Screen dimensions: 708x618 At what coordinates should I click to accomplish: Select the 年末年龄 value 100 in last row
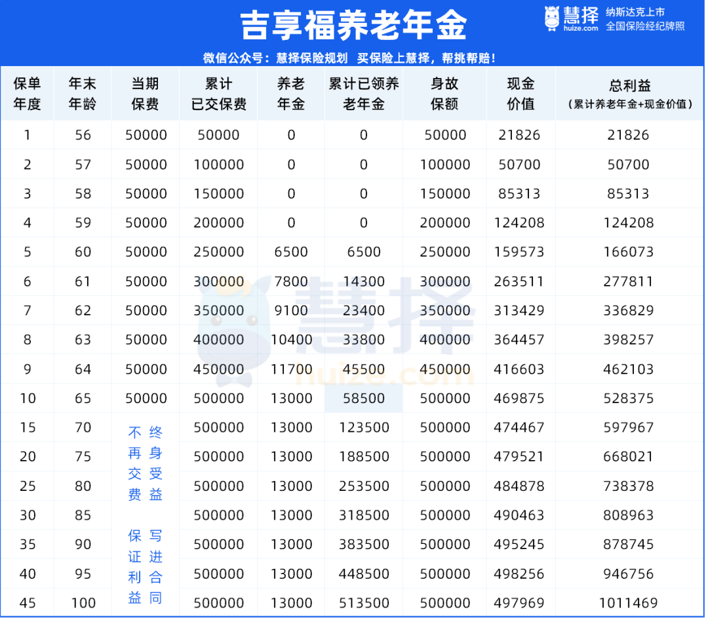point(83,602)
